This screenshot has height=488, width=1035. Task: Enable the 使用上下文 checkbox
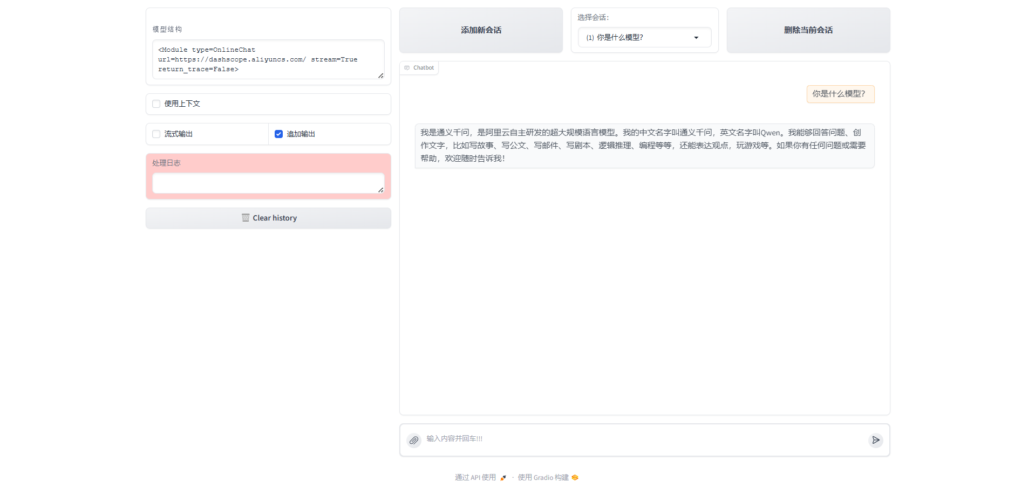pos(156,104)
